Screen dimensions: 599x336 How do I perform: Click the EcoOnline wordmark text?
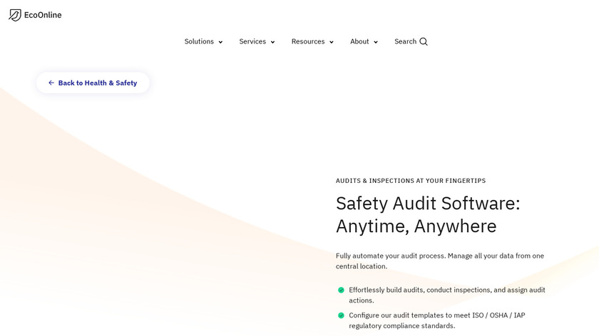[43, 15]
